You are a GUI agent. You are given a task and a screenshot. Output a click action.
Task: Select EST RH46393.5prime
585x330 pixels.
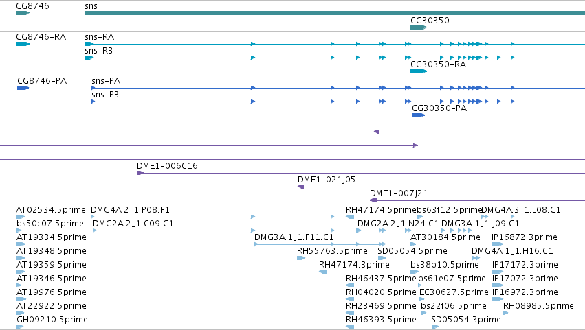point(350,327)
